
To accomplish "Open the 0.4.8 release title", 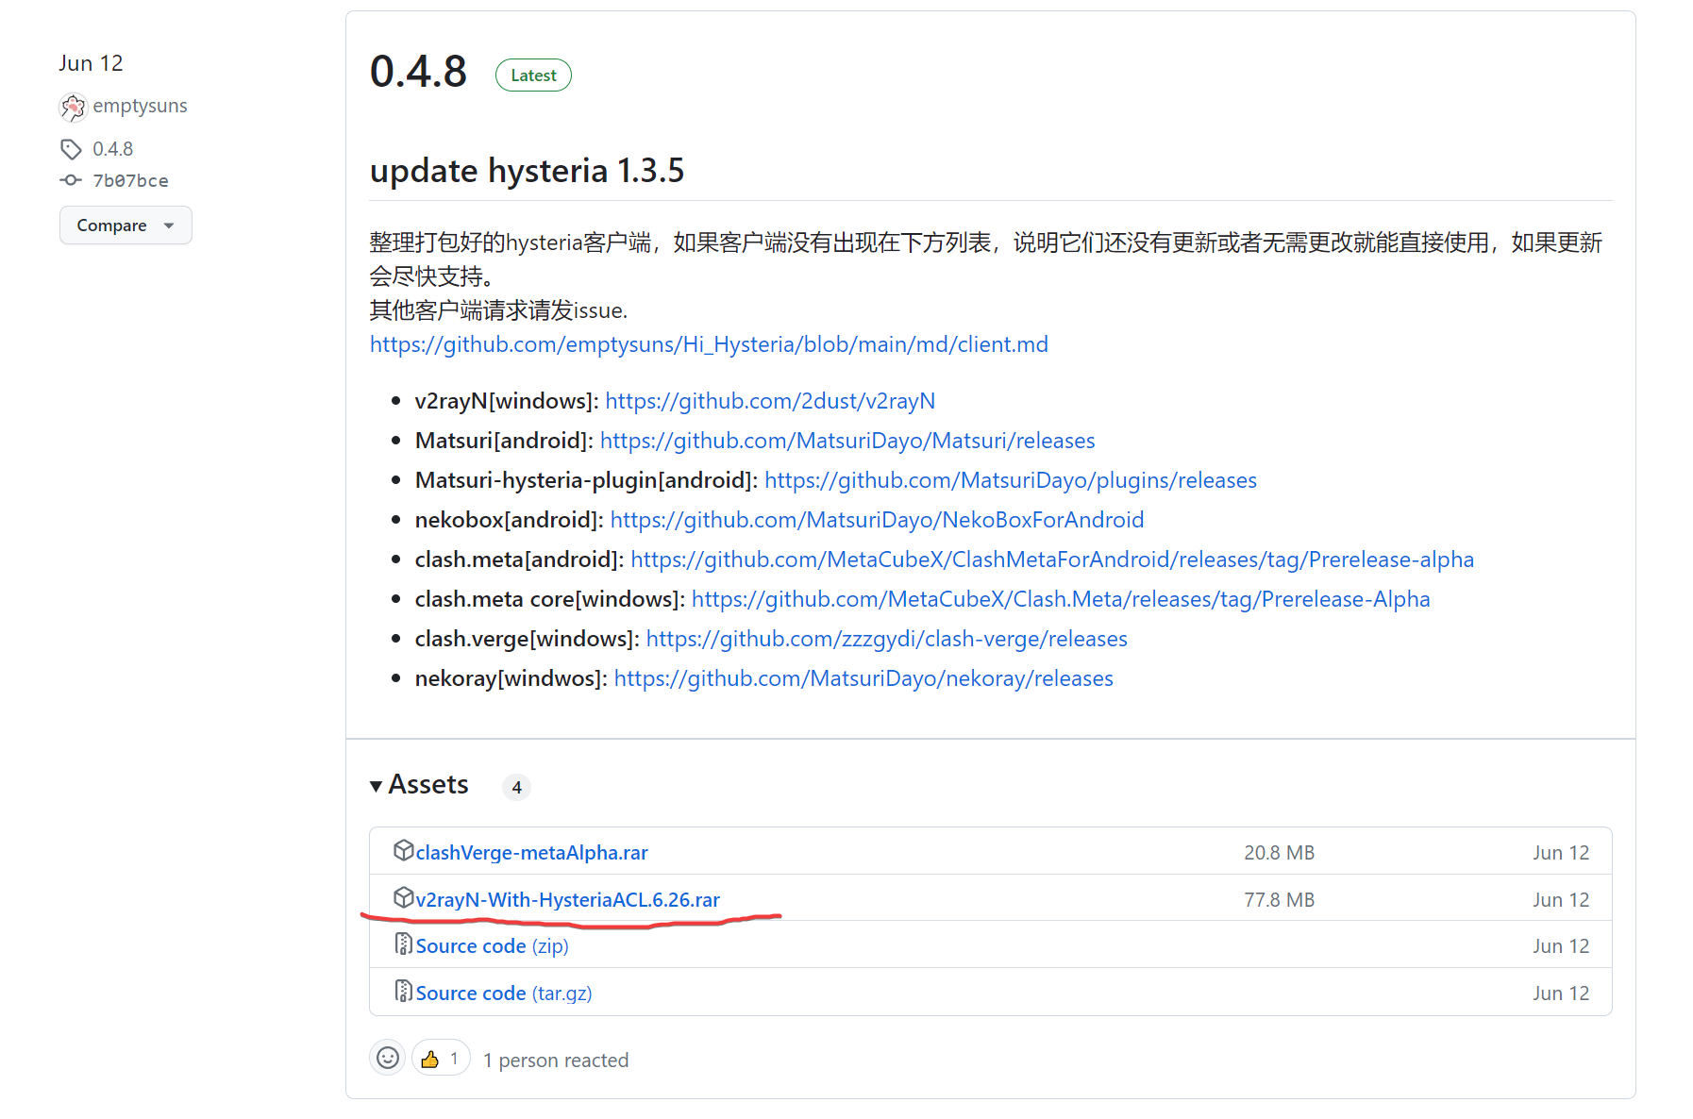I will click(418, 73).
